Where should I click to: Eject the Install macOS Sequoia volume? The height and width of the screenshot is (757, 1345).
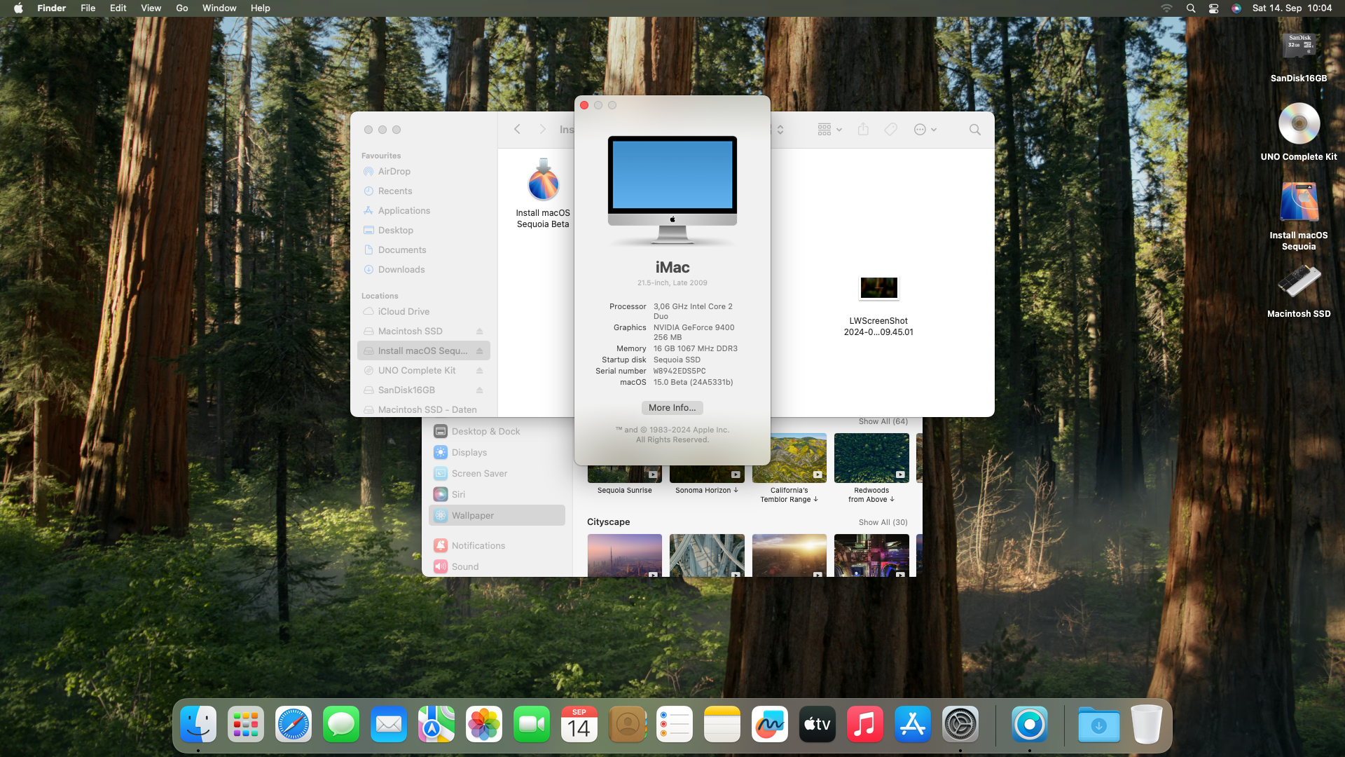480,351
